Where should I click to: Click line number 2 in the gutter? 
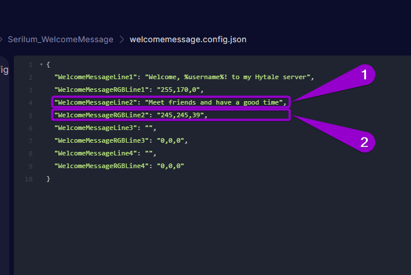coord(31,77)
